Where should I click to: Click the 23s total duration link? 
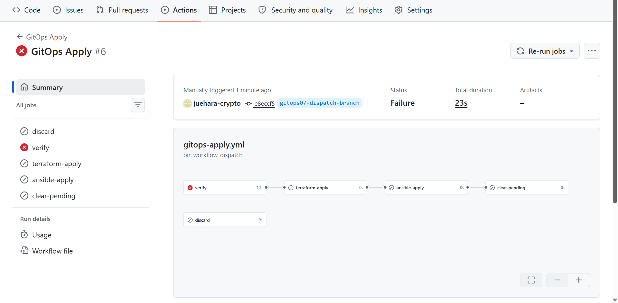(x=461, y=103)
